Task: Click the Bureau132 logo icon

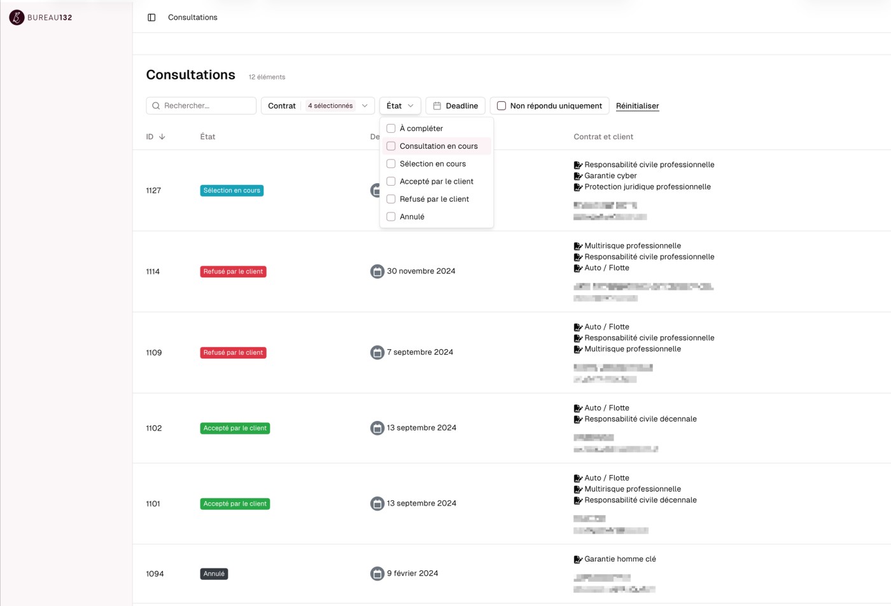Action: [16, 18]
